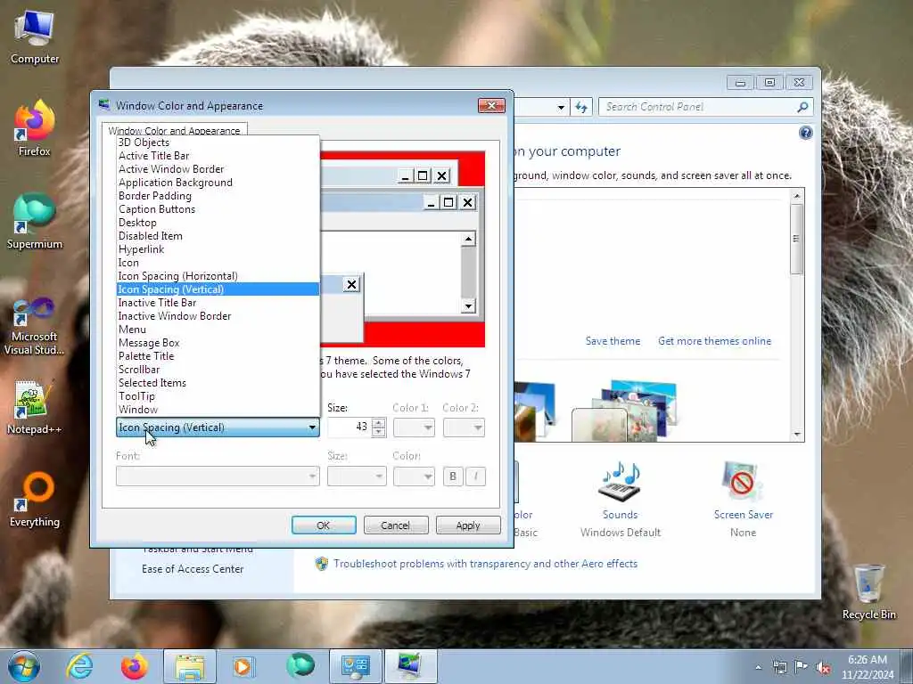Select Inactive Title Bar option
913x684 pixels.
218,303
